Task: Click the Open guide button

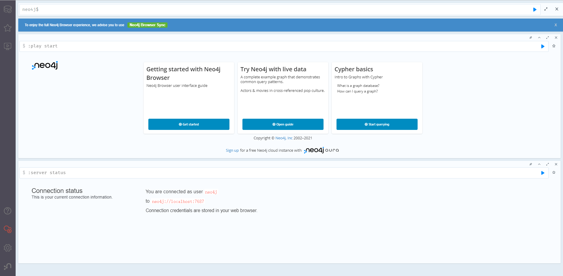Action: point(283,124)
